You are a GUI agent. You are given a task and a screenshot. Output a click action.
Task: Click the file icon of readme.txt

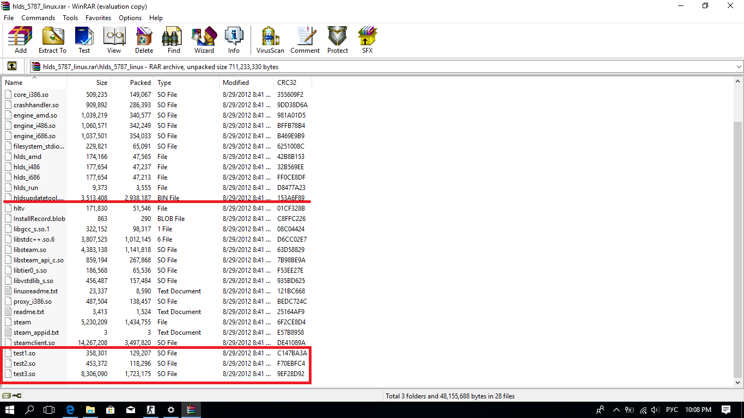tap(8, 312)
